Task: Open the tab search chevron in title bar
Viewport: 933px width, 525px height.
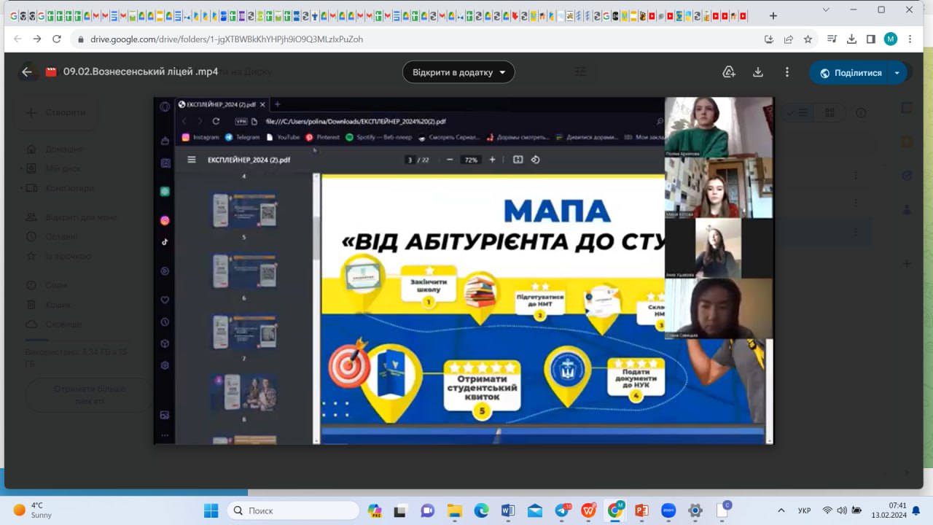Action: tap(825, 9)
